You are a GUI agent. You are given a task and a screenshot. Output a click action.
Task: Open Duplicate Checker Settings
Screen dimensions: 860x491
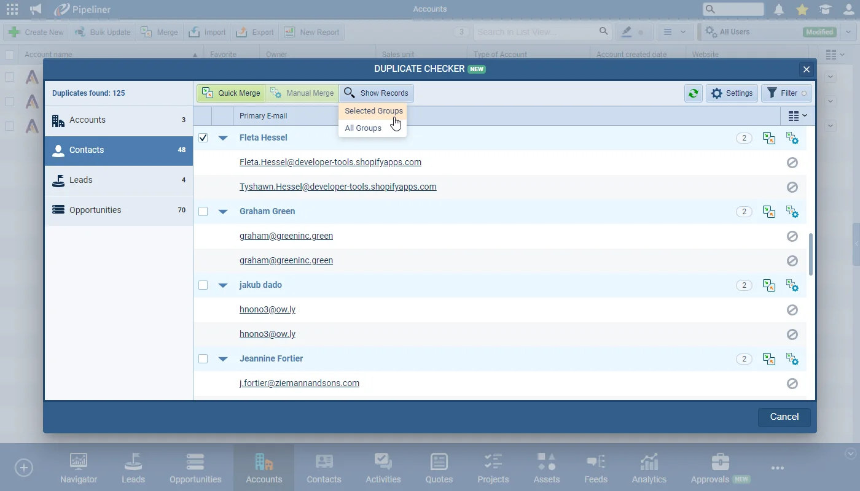(x=732, y=93)
